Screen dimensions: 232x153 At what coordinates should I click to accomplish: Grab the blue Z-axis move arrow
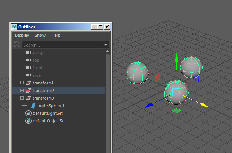pos(149,105)
